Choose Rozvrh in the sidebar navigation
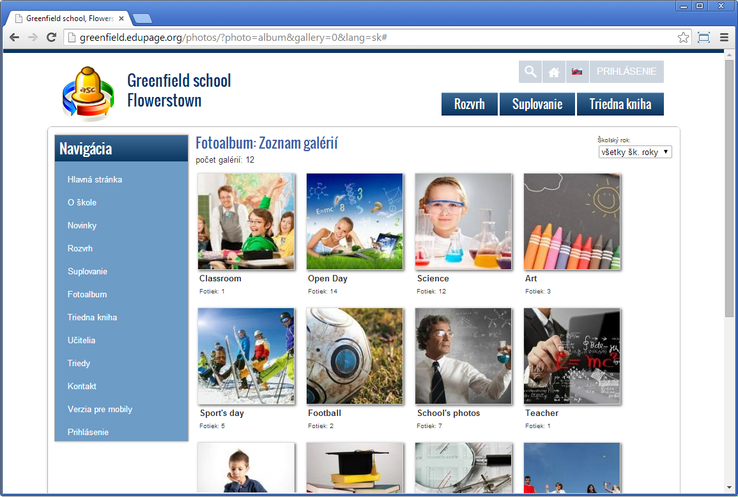The image size is (738, 497). pos(80,249)
